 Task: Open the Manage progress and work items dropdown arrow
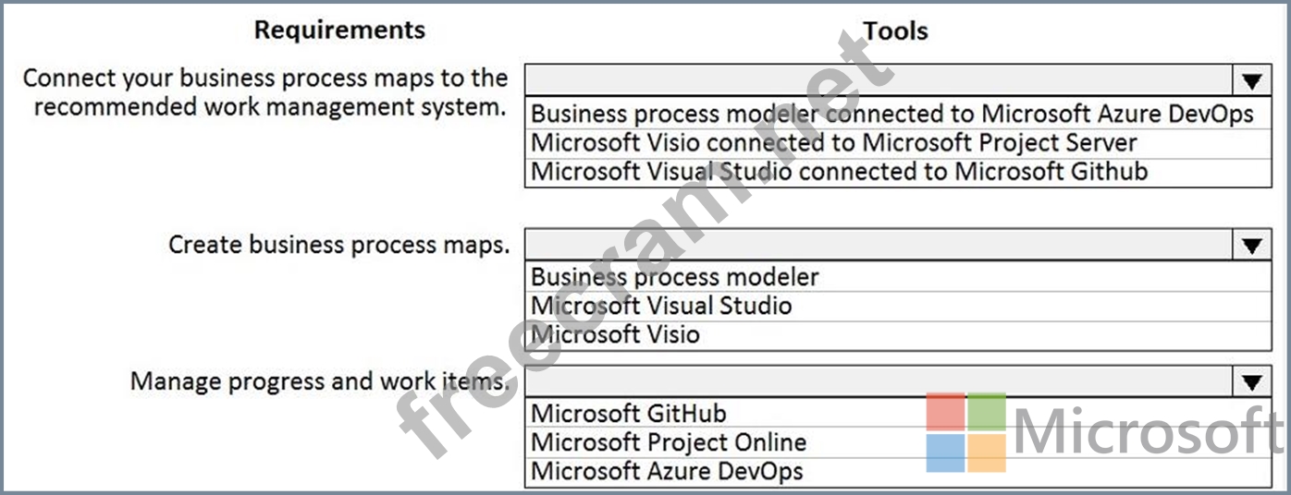(x=1251, y=381)
